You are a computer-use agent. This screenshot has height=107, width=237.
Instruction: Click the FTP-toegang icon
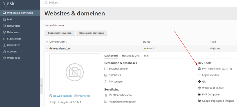106,82
